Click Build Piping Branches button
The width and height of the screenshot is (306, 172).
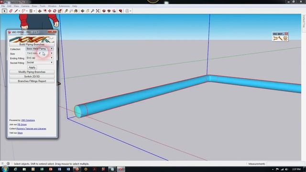tap(32, 44)
